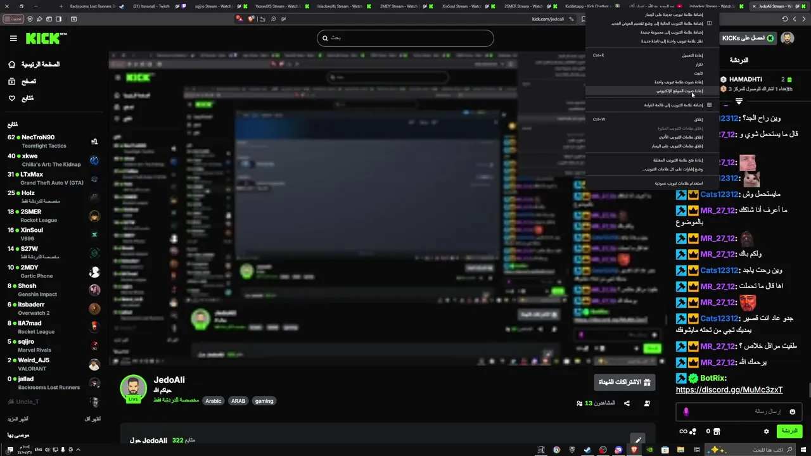The image size is (811, 456).
Task: Open the following heart sidebar item
Action: [21, 98]
